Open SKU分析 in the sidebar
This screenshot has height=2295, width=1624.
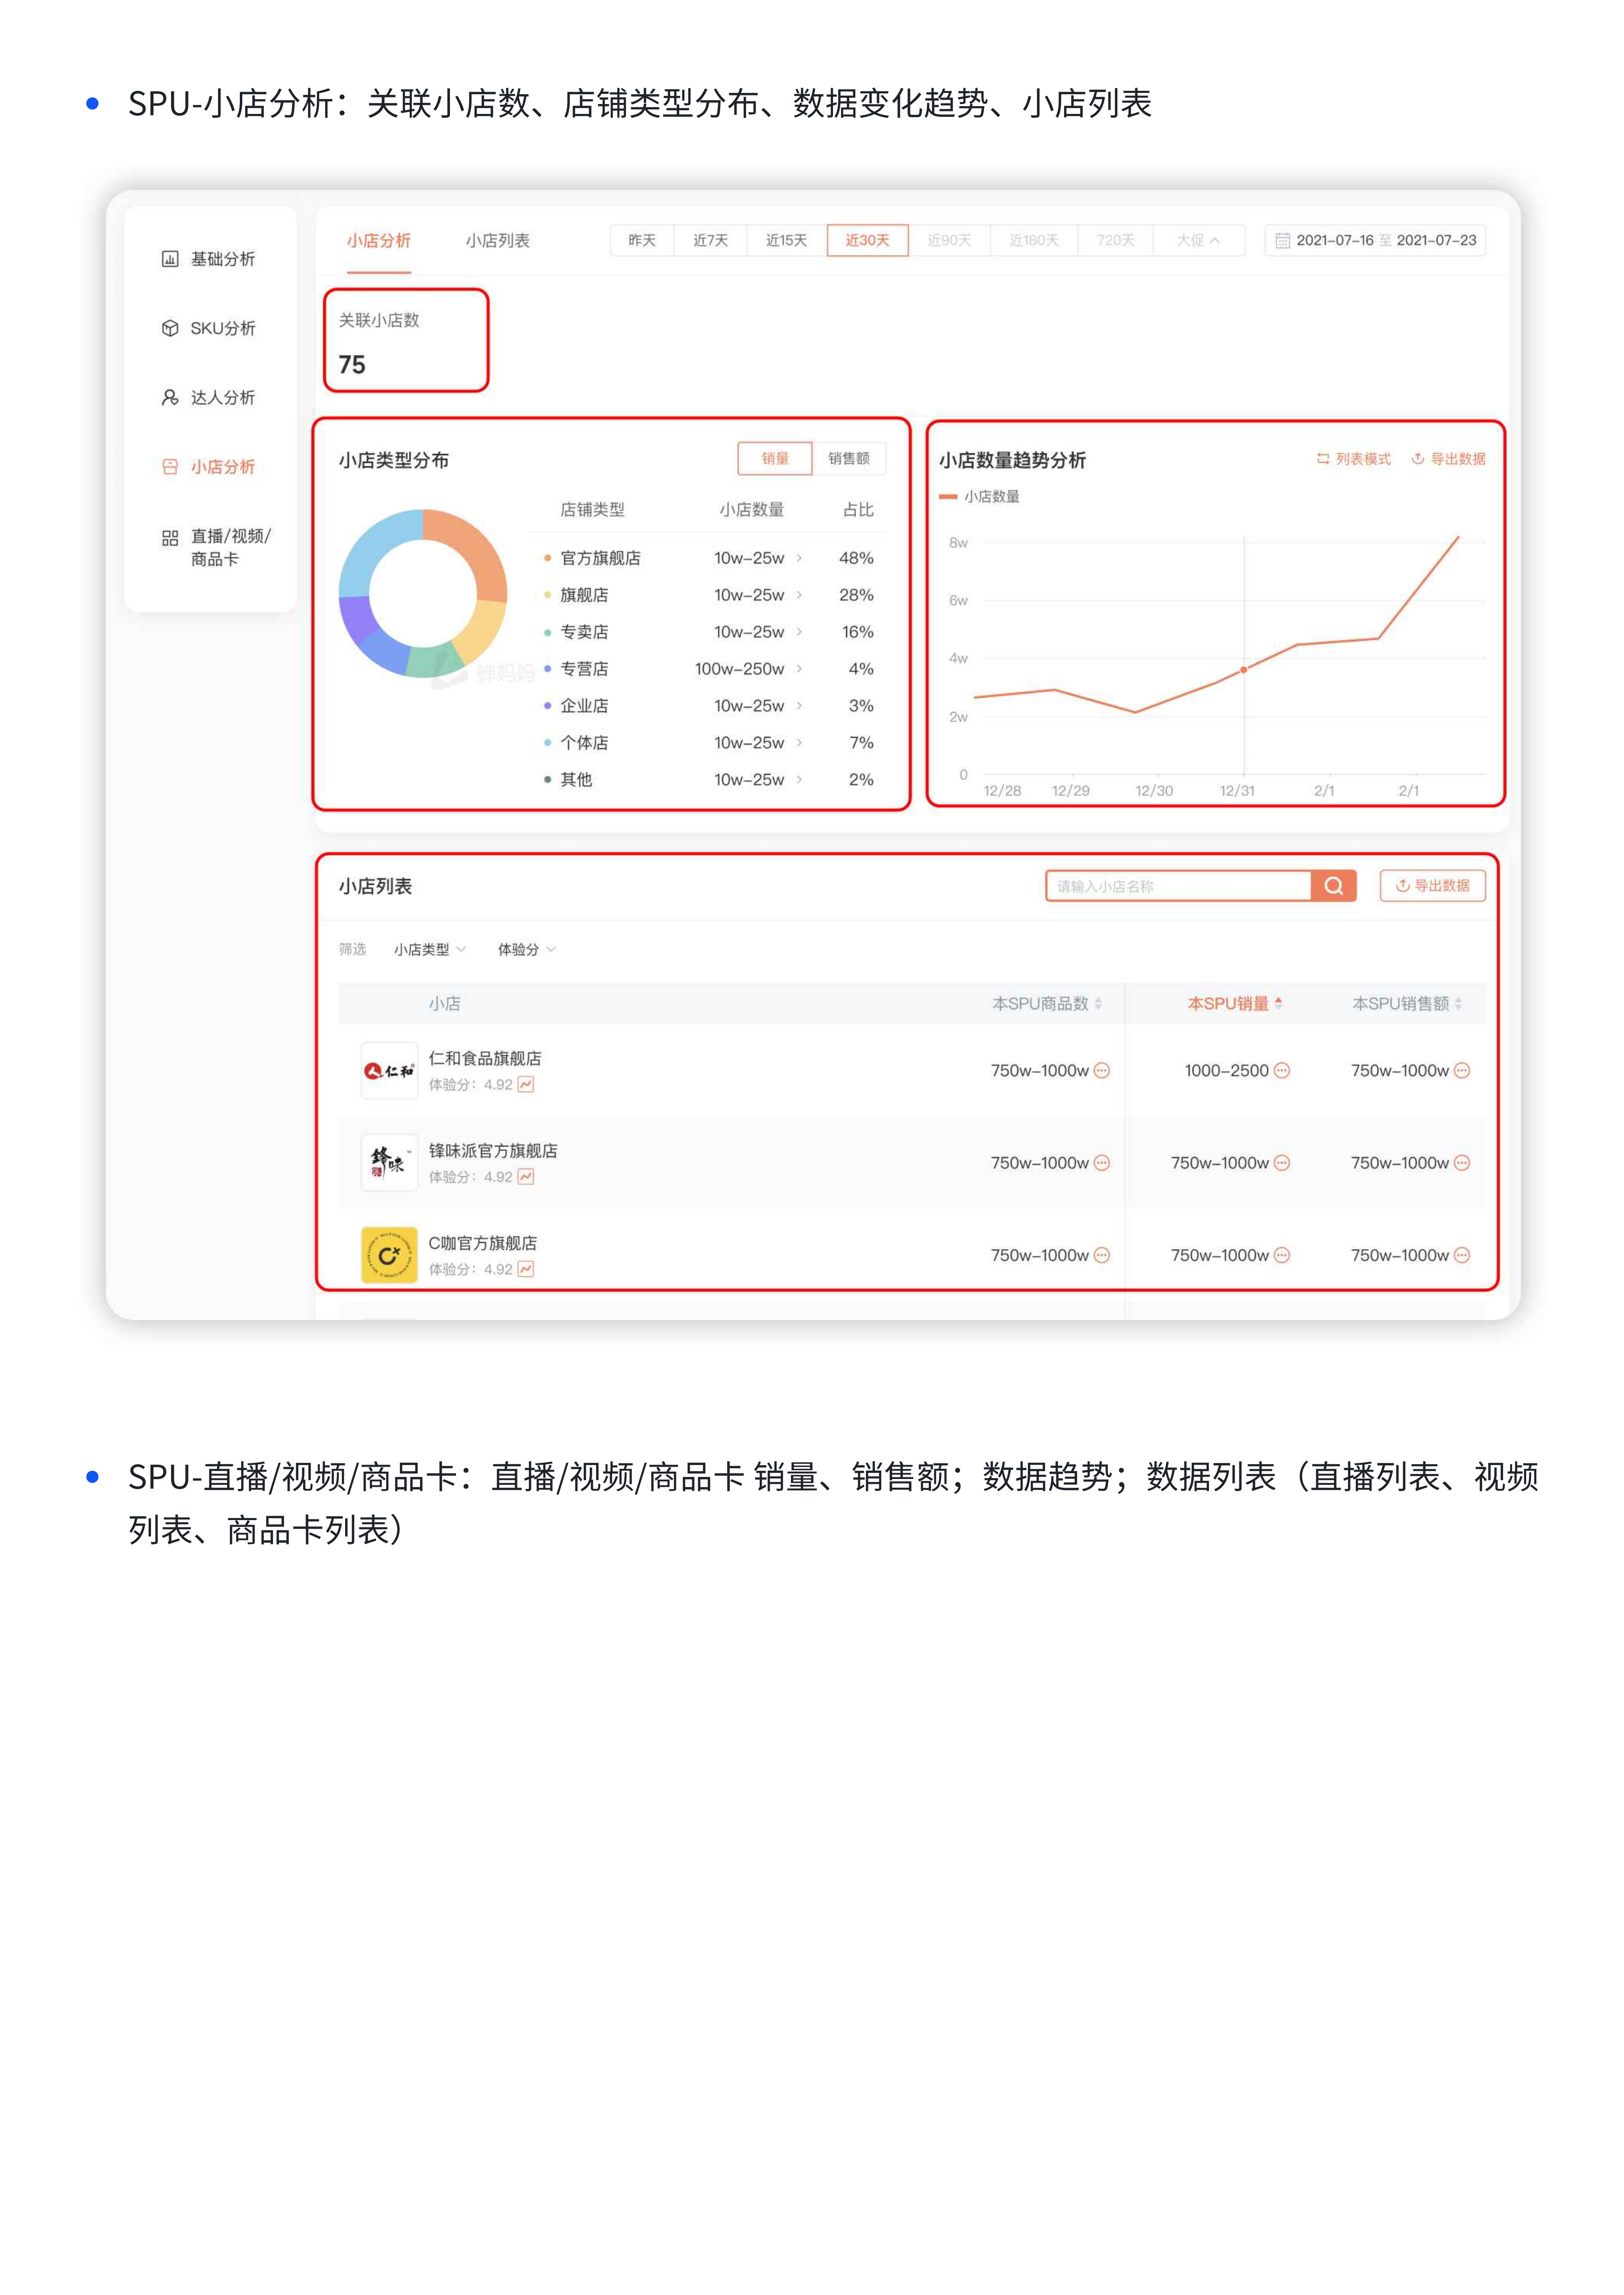208,328
